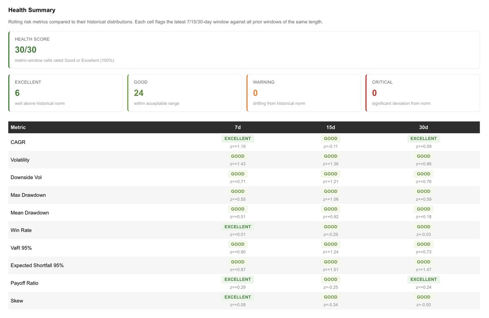Click the z=+0.29 Payoff Ratio value
489x318 pixels.
[x=238, y=287]
